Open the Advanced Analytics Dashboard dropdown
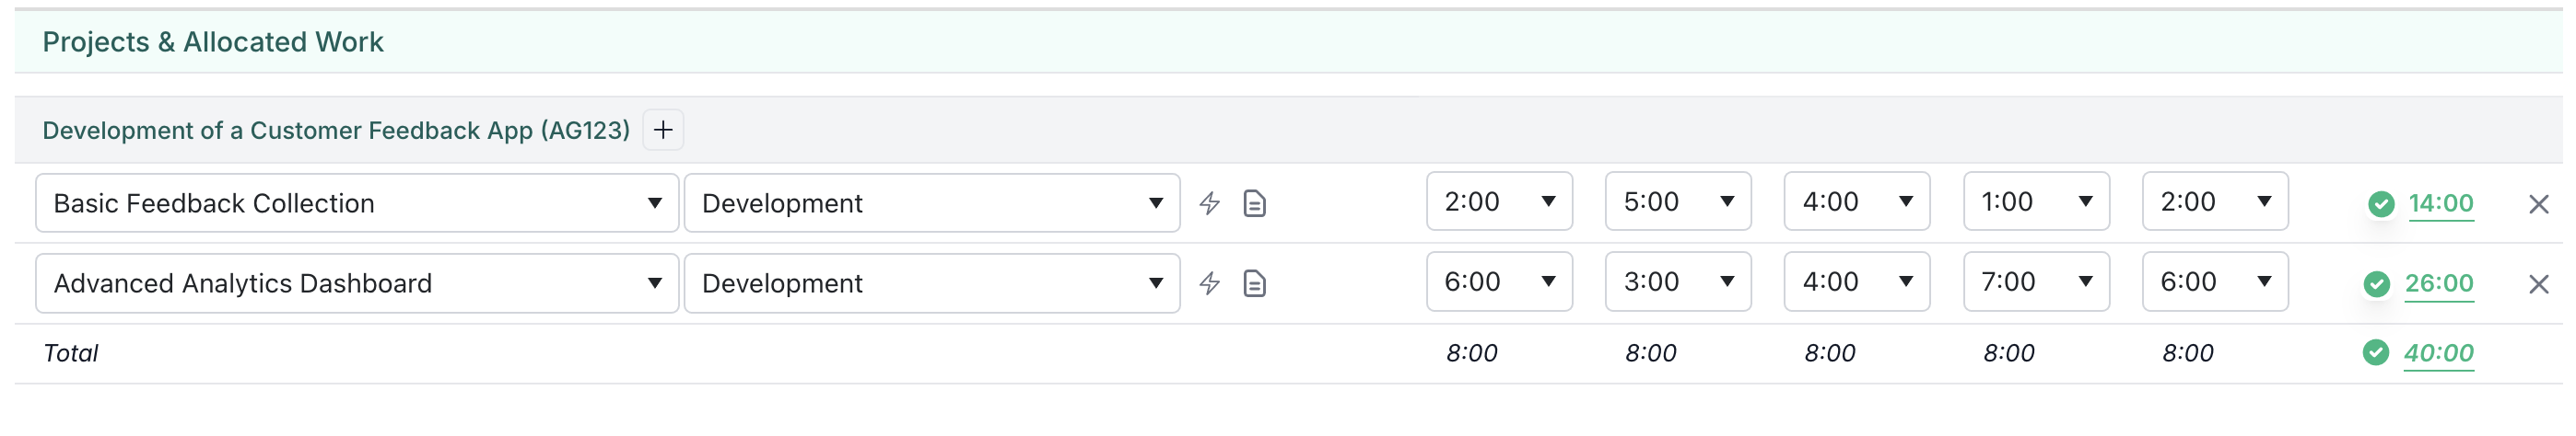Viewport: 2576px width, 436px height. click(x=357, y=283)
